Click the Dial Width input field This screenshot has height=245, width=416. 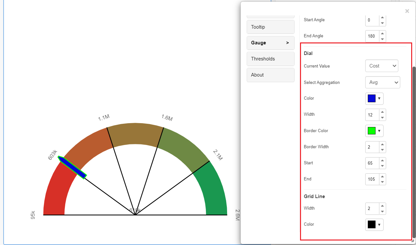[x=372, y=114]
